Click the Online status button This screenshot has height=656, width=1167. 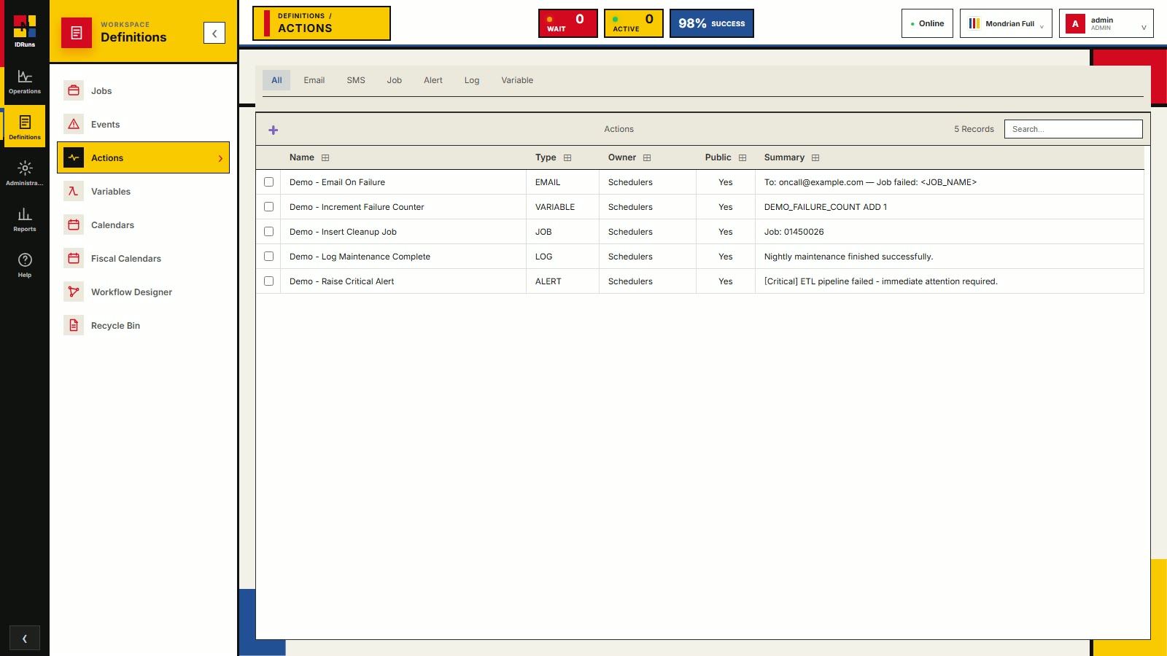click(x=927, y=23)
